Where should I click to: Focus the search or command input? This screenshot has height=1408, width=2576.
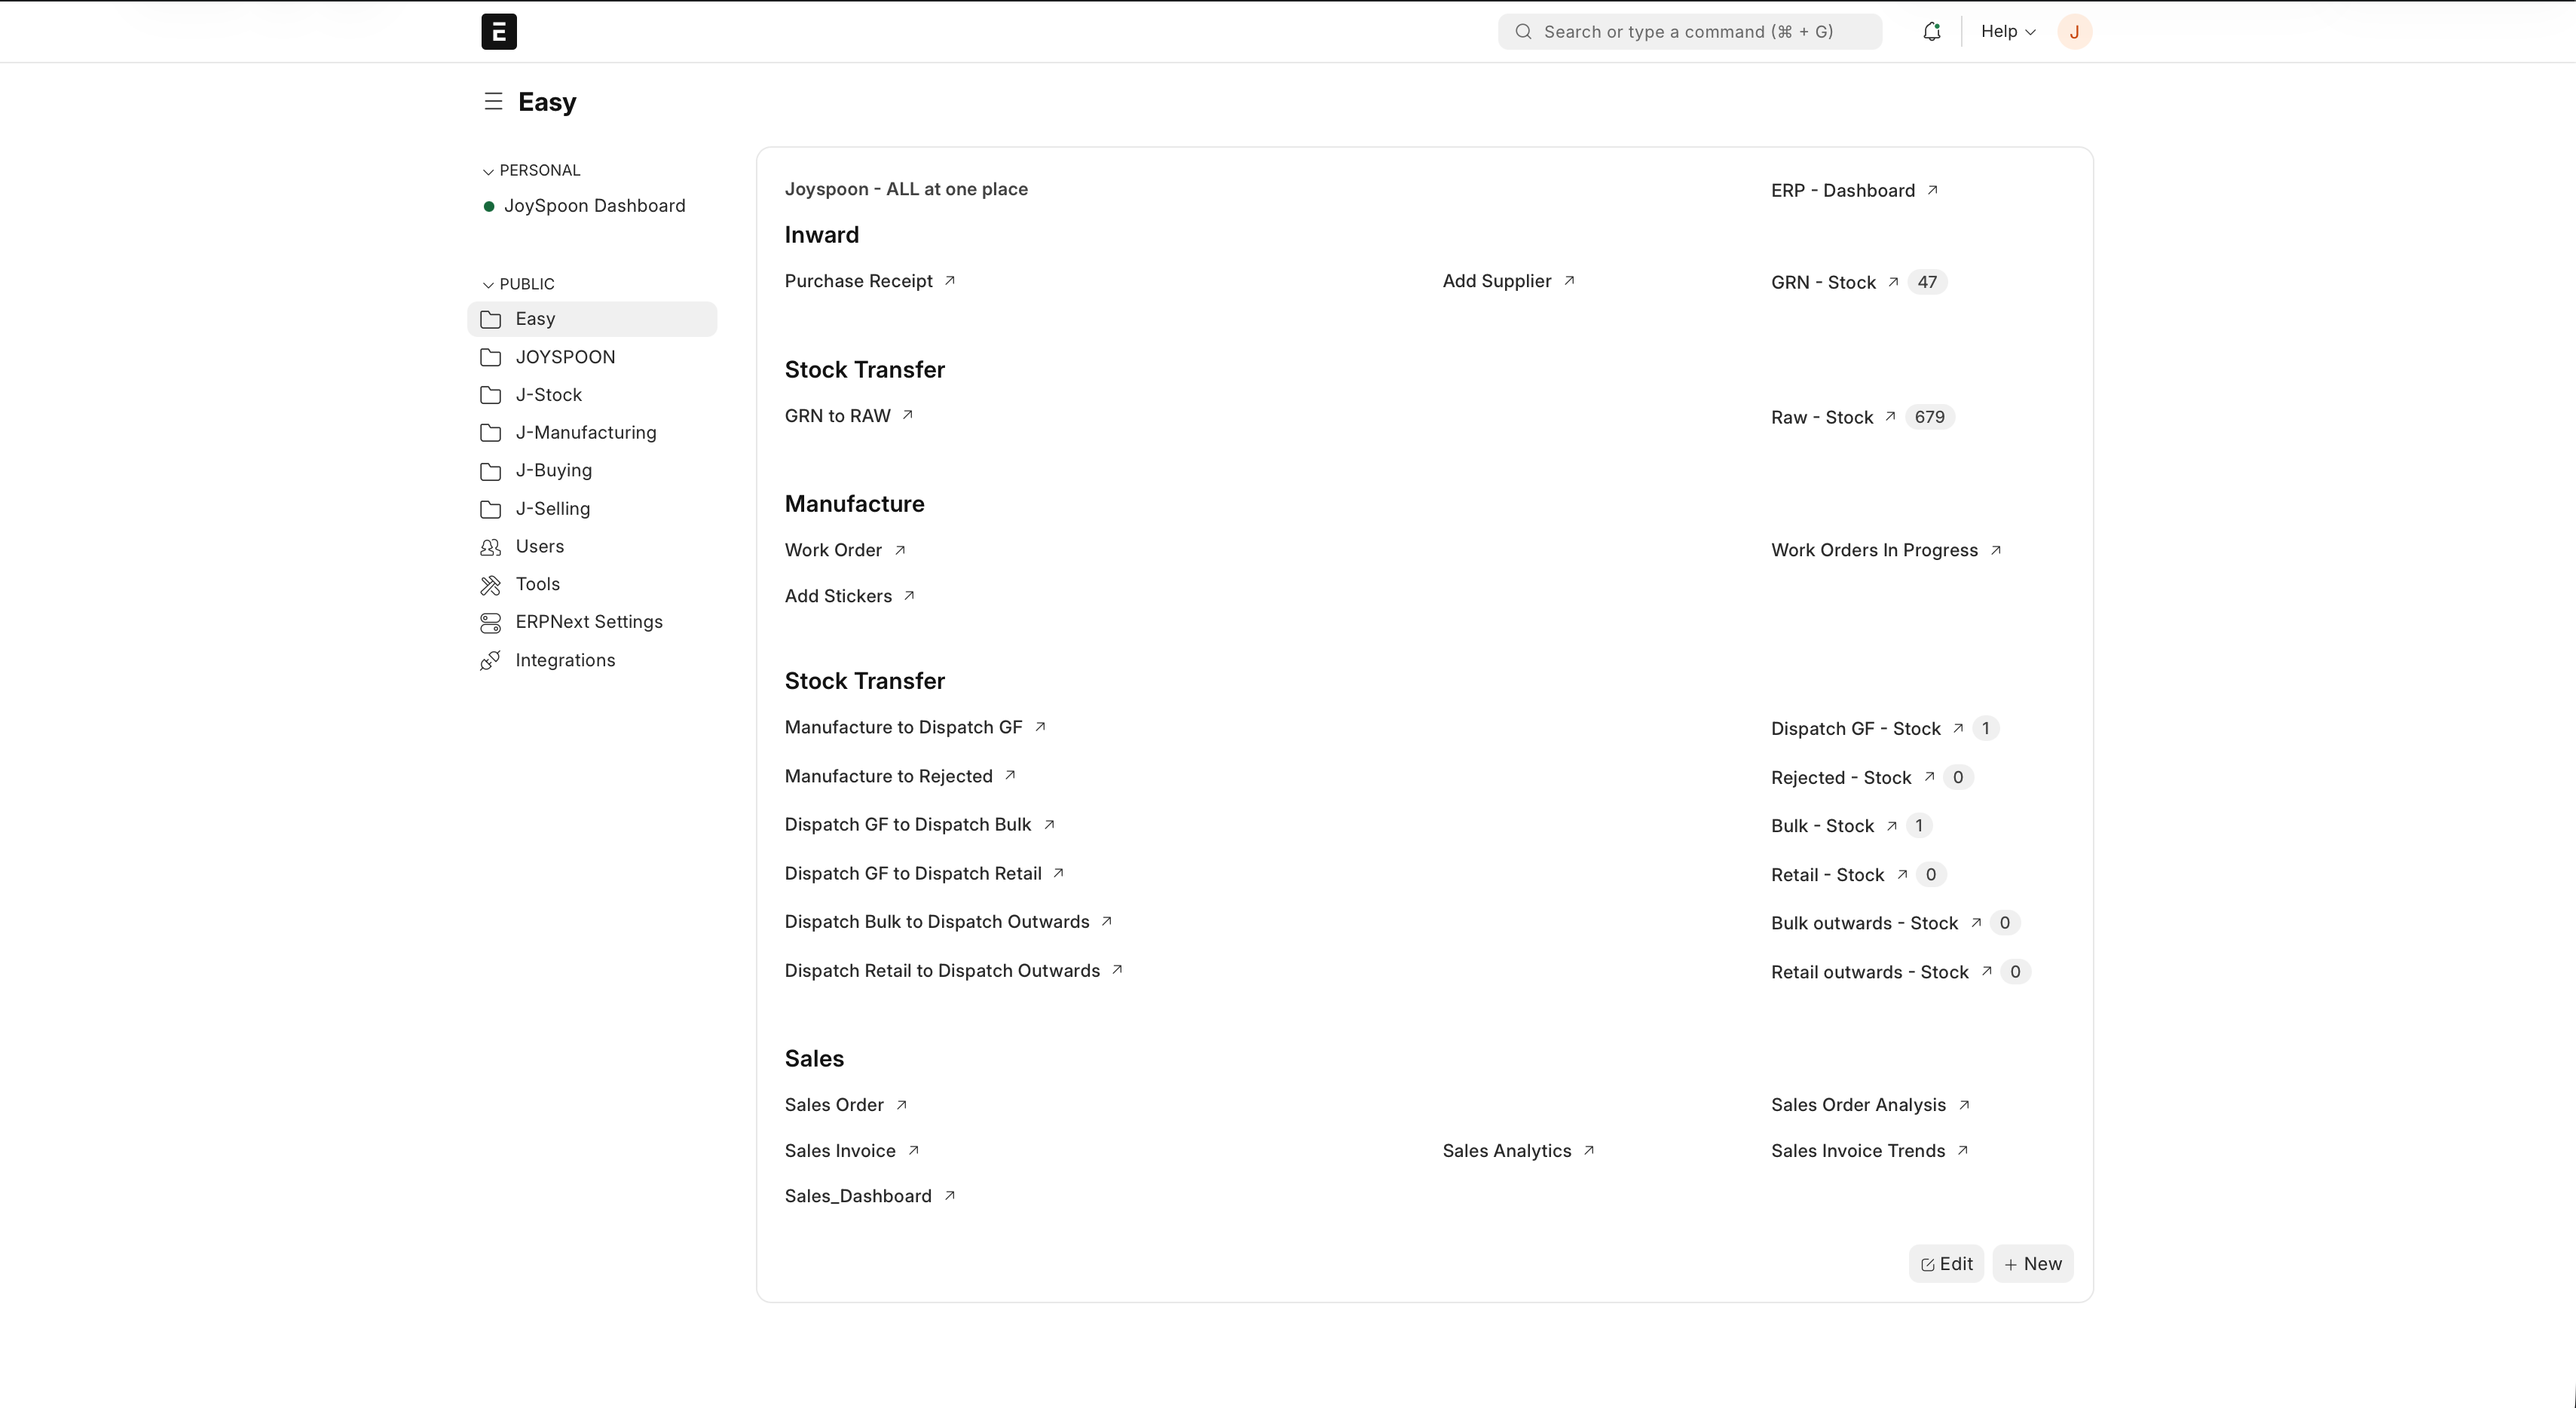[x=1690, y=31]
